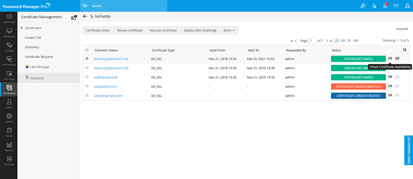Open the Admin gear section
Screen dimensions: 413x179
pos(9,118)
